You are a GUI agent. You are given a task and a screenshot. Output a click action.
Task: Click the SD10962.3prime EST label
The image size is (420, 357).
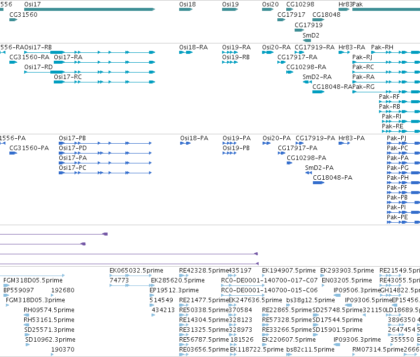(x=50, y=340)
